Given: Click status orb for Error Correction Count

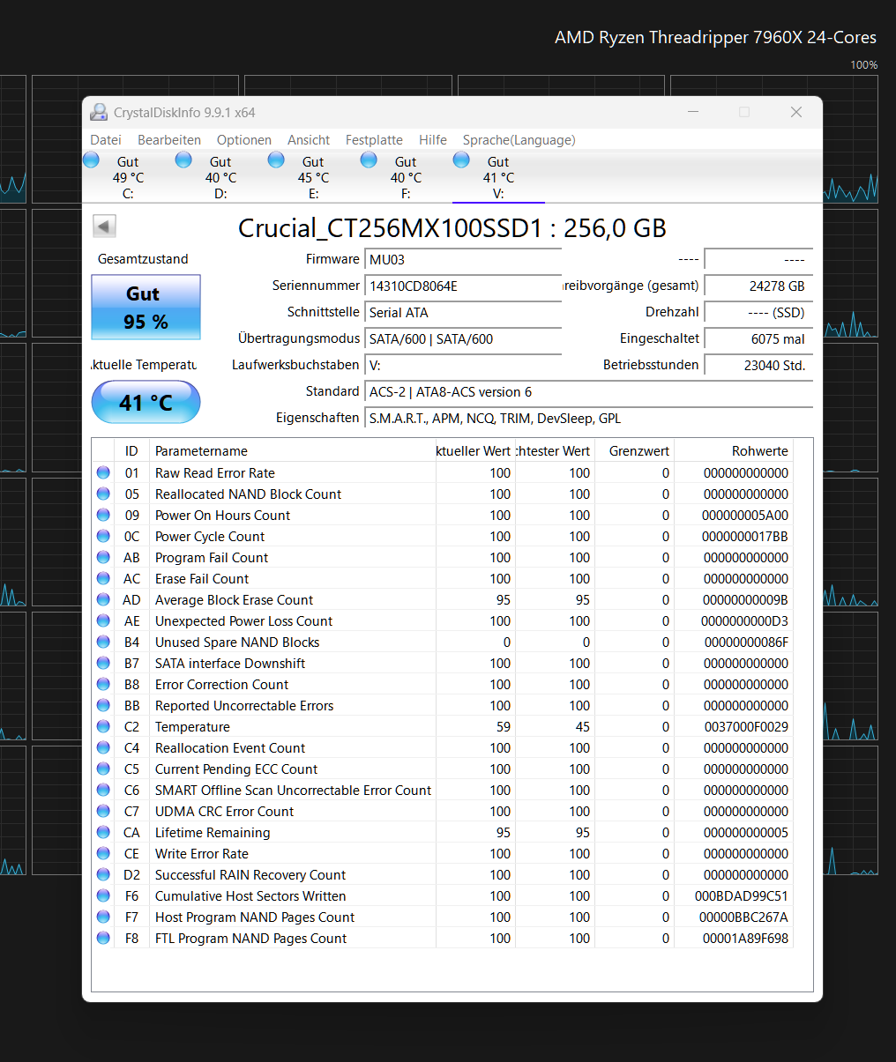Looking at the screenshot, I should tap(103, 685).
